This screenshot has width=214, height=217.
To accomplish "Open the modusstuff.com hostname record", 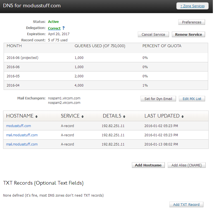I will (x=18, y=126).
